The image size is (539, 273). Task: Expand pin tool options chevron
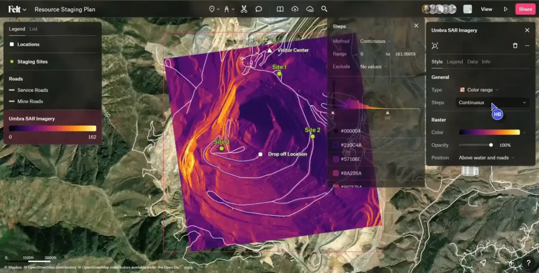[x=218, y=9]
